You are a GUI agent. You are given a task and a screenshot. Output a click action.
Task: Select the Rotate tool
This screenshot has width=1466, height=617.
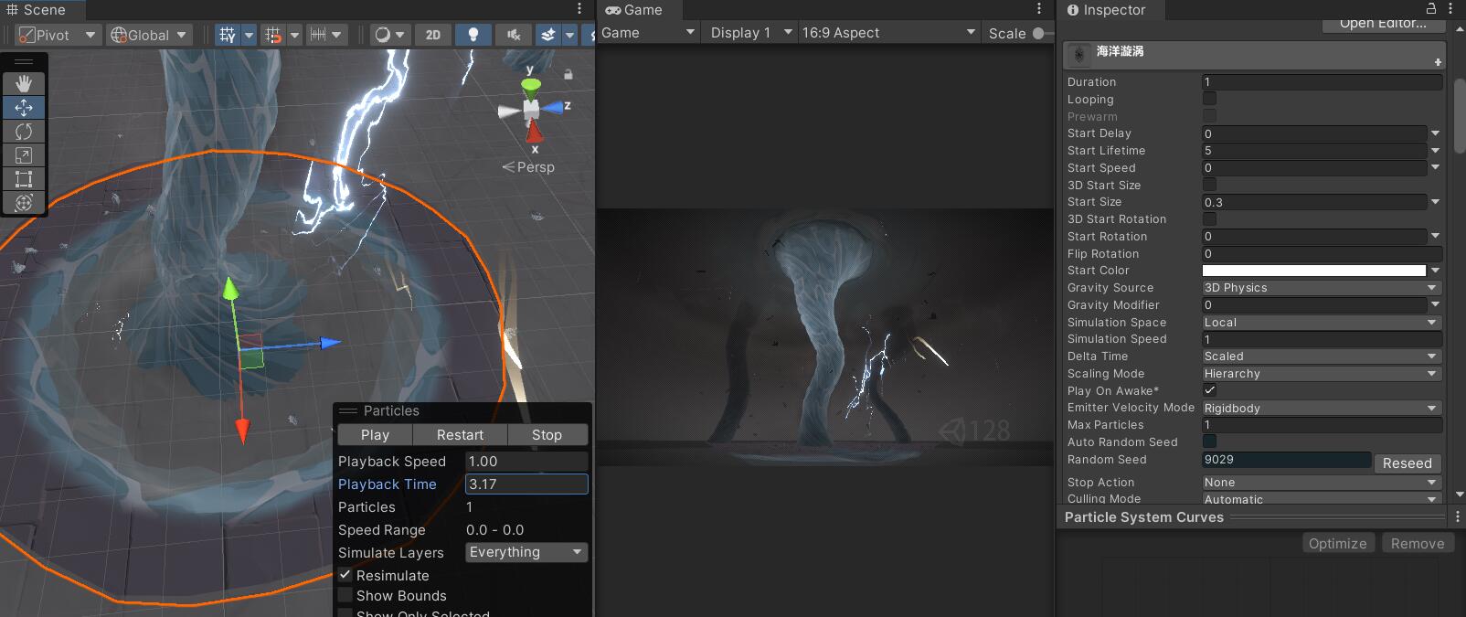tap(24, 131)
